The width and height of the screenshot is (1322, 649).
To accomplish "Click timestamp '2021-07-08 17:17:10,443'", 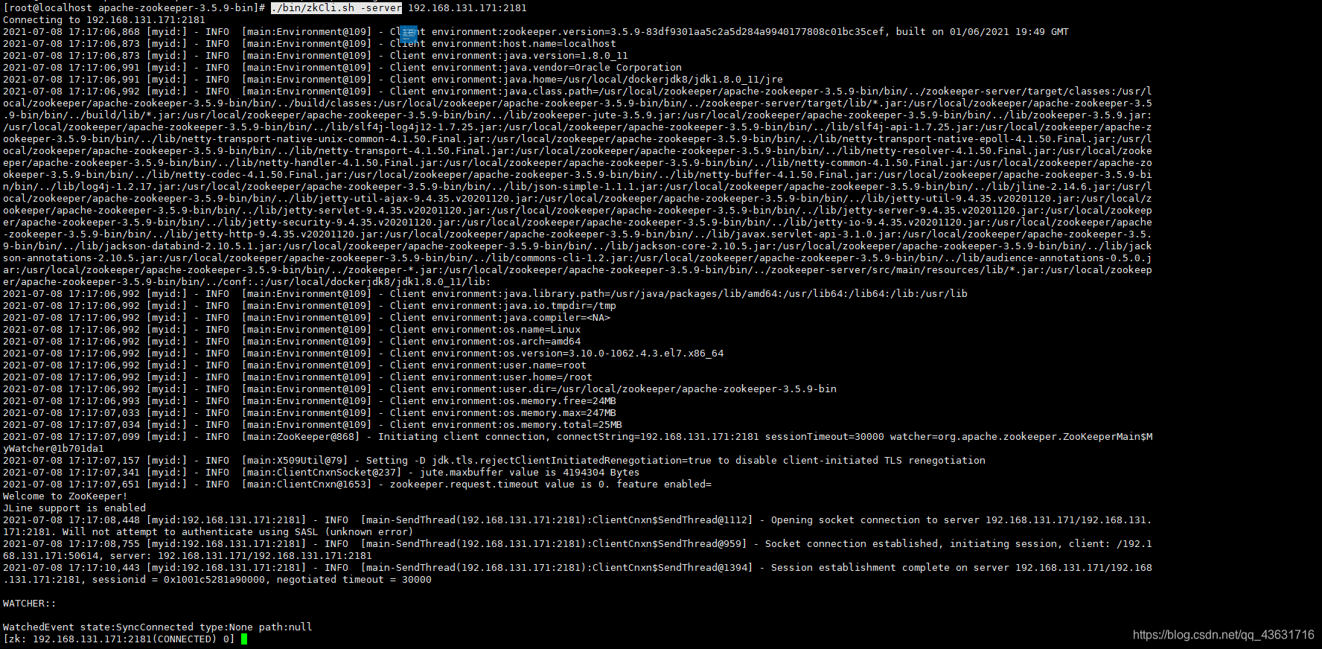I will (x=71, y=568).
